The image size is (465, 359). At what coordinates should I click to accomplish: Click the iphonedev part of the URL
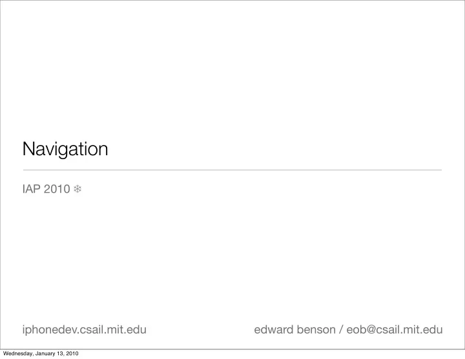click(x=49, y=330)
